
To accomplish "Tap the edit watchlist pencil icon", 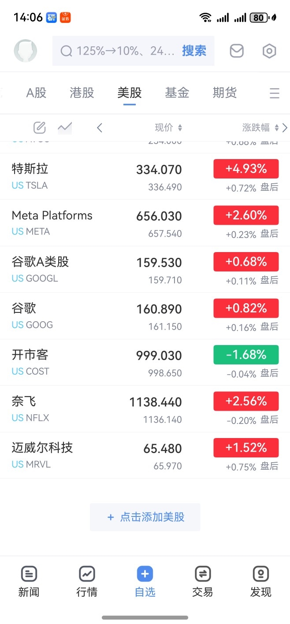I will [x=40, y=128].
